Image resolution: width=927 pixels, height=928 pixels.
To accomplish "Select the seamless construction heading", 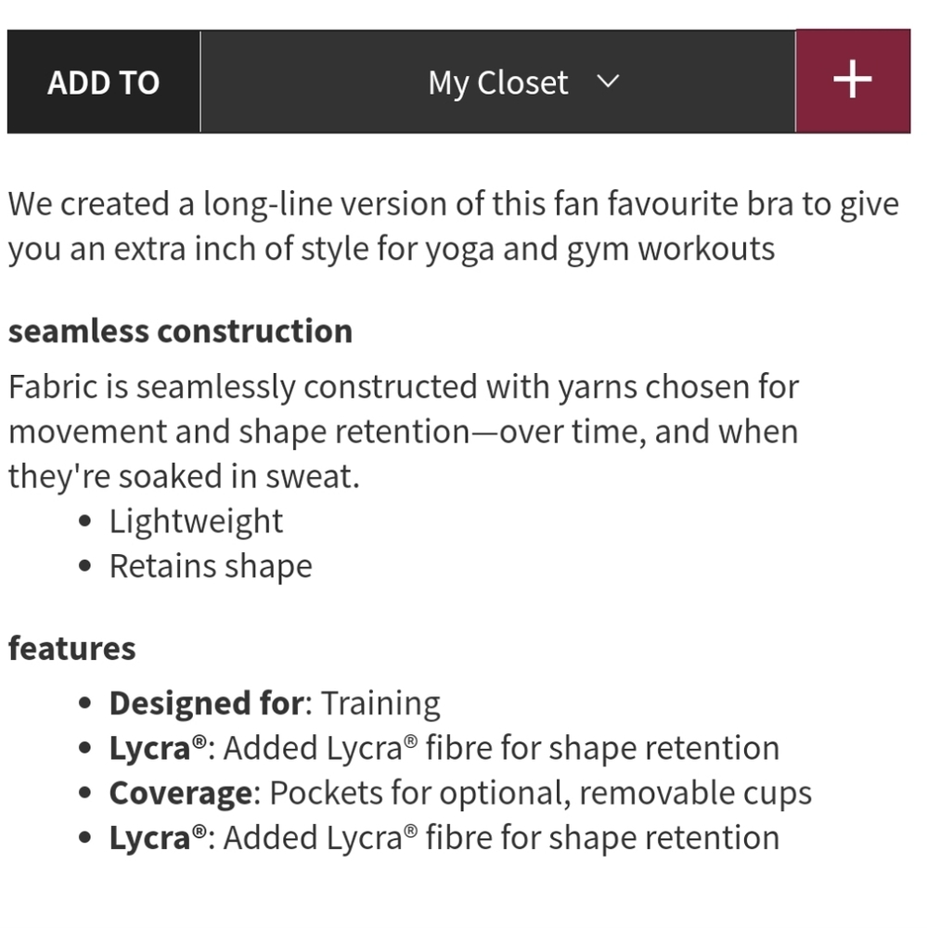I will pos(181,330).
